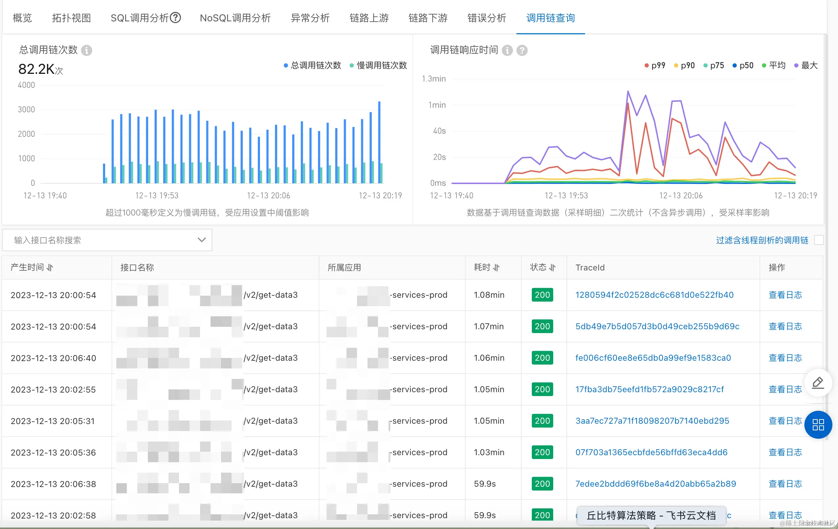Click info icon beside 总调用链次数 title
This screenshot has width=838, height=529.
click(x=87, y=50)
